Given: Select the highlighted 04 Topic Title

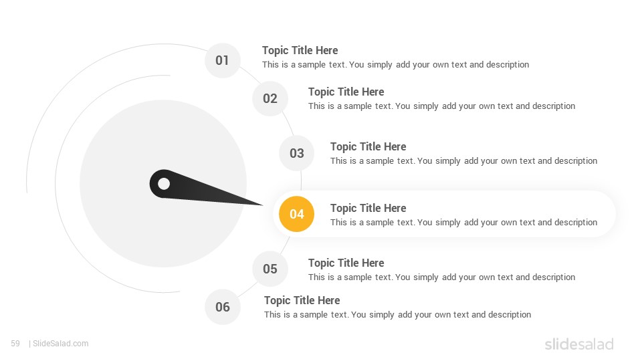Looking at the screenshot, I should pyautogui.click(x=368, y=208).
